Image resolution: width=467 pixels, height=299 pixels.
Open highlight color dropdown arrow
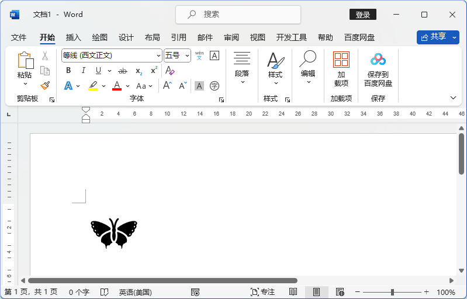coord(103,86)
